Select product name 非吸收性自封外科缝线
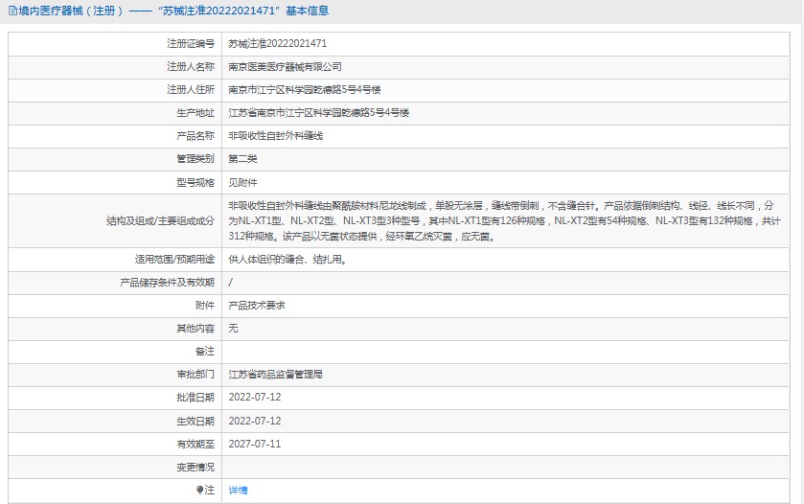 [x=276, y=136]
